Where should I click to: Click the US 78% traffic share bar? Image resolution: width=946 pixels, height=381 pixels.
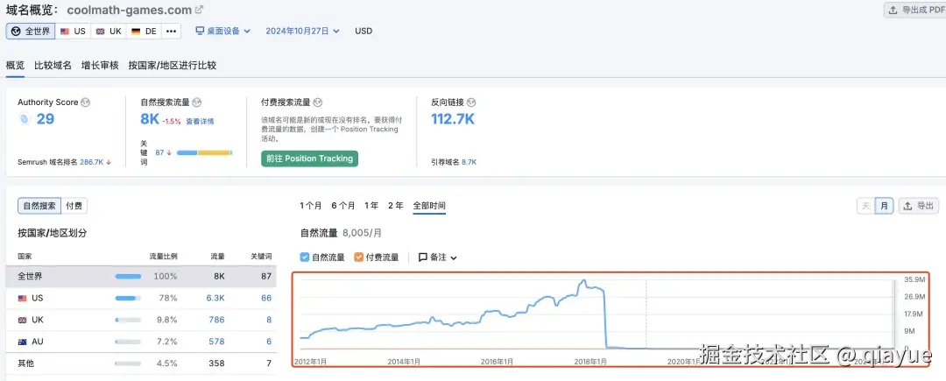128,298
